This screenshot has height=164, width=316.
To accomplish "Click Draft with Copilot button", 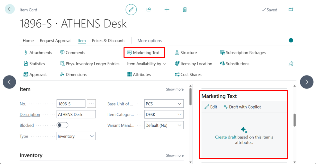I will (242, 107).
